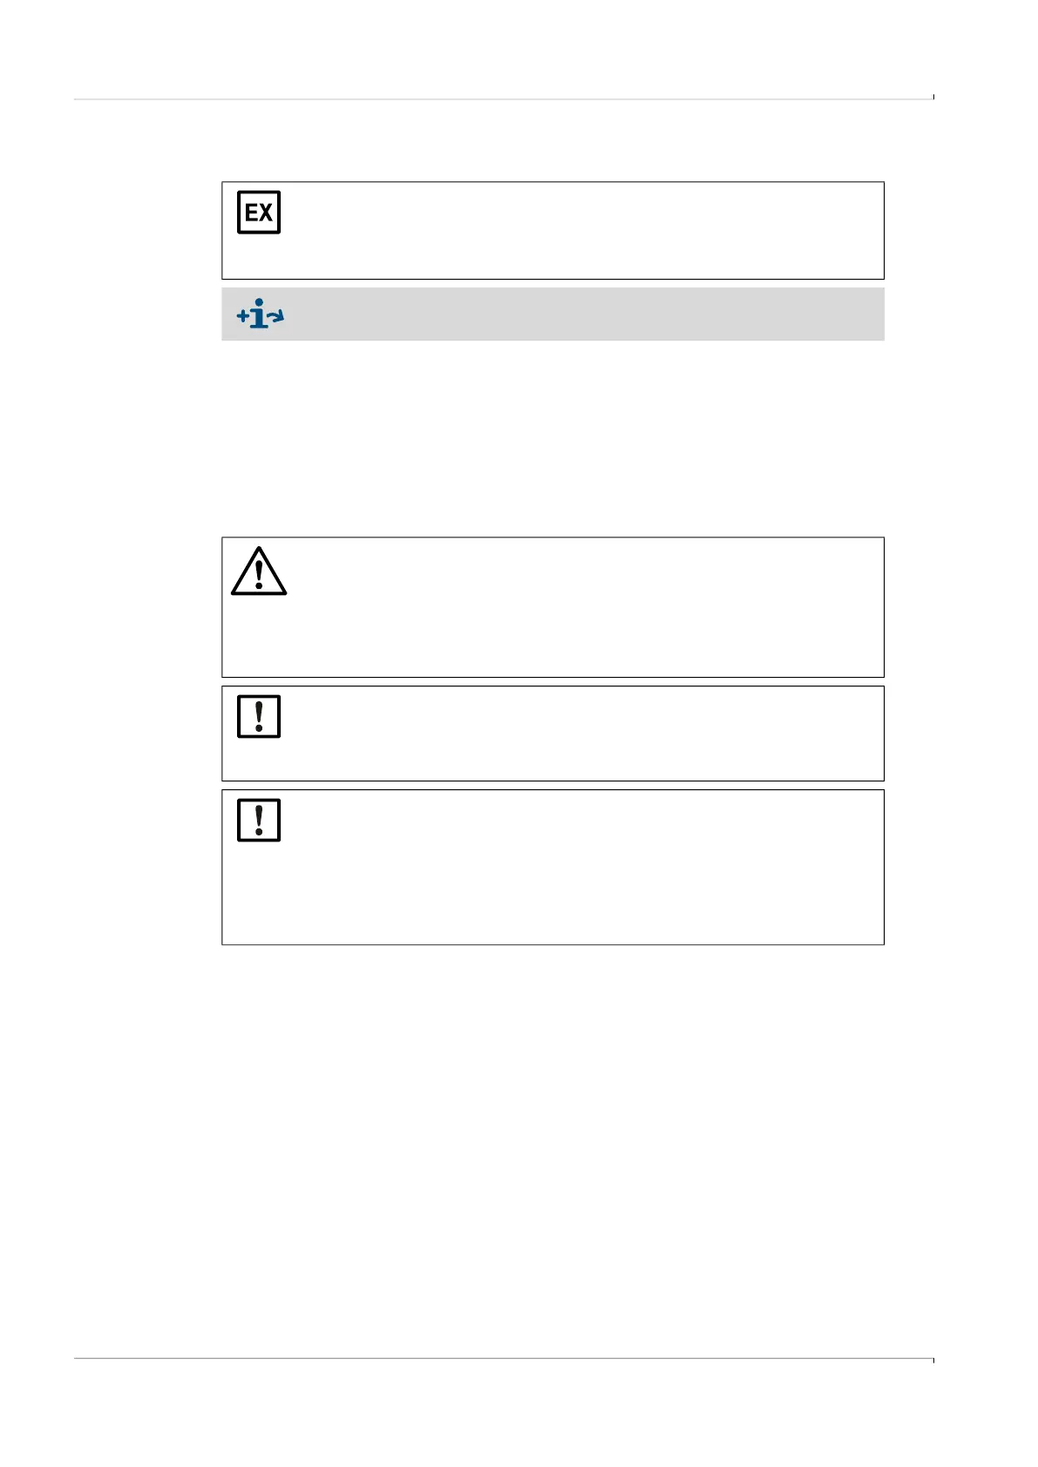Click the exclamation mark inside the warning triangle
The height and width of the screenshot is (1467, 1038).
tap(259, 576)
